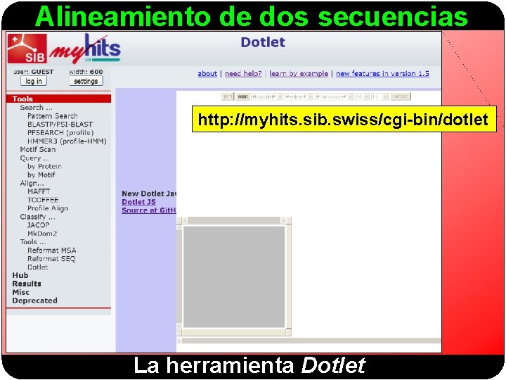This screenshot has width=506, height=380.
Task: Open Reformat SEQ tool
Action: click(51, 258)
